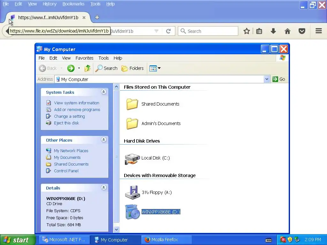Open My Documents in Other Places
327x245 pixels.
(x=67, y=158)
